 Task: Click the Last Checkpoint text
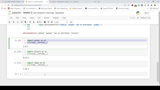click(43, 13)
